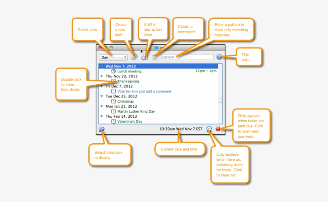
Task: Select the Thanksgiving item
Action: [128, 81]
